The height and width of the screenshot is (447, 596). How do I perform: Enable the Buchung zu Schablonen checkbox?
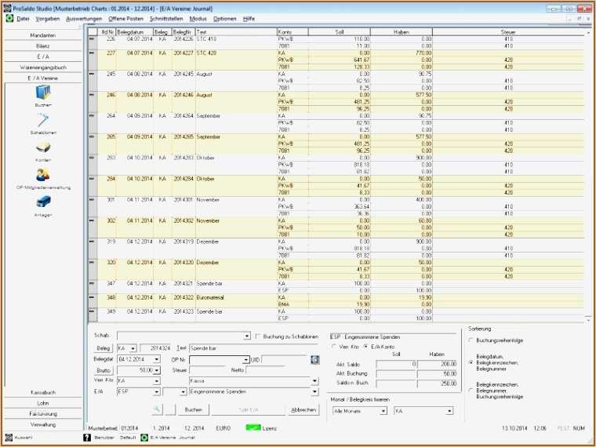(259, 336)
